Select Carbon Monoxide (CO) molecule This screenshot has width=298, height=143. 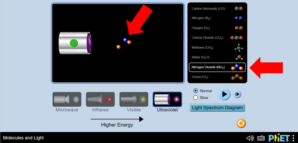[217, 8]
